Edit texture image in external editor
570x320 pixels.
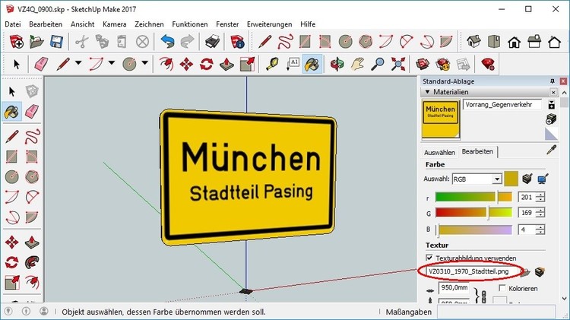click(x=540, y=271)
